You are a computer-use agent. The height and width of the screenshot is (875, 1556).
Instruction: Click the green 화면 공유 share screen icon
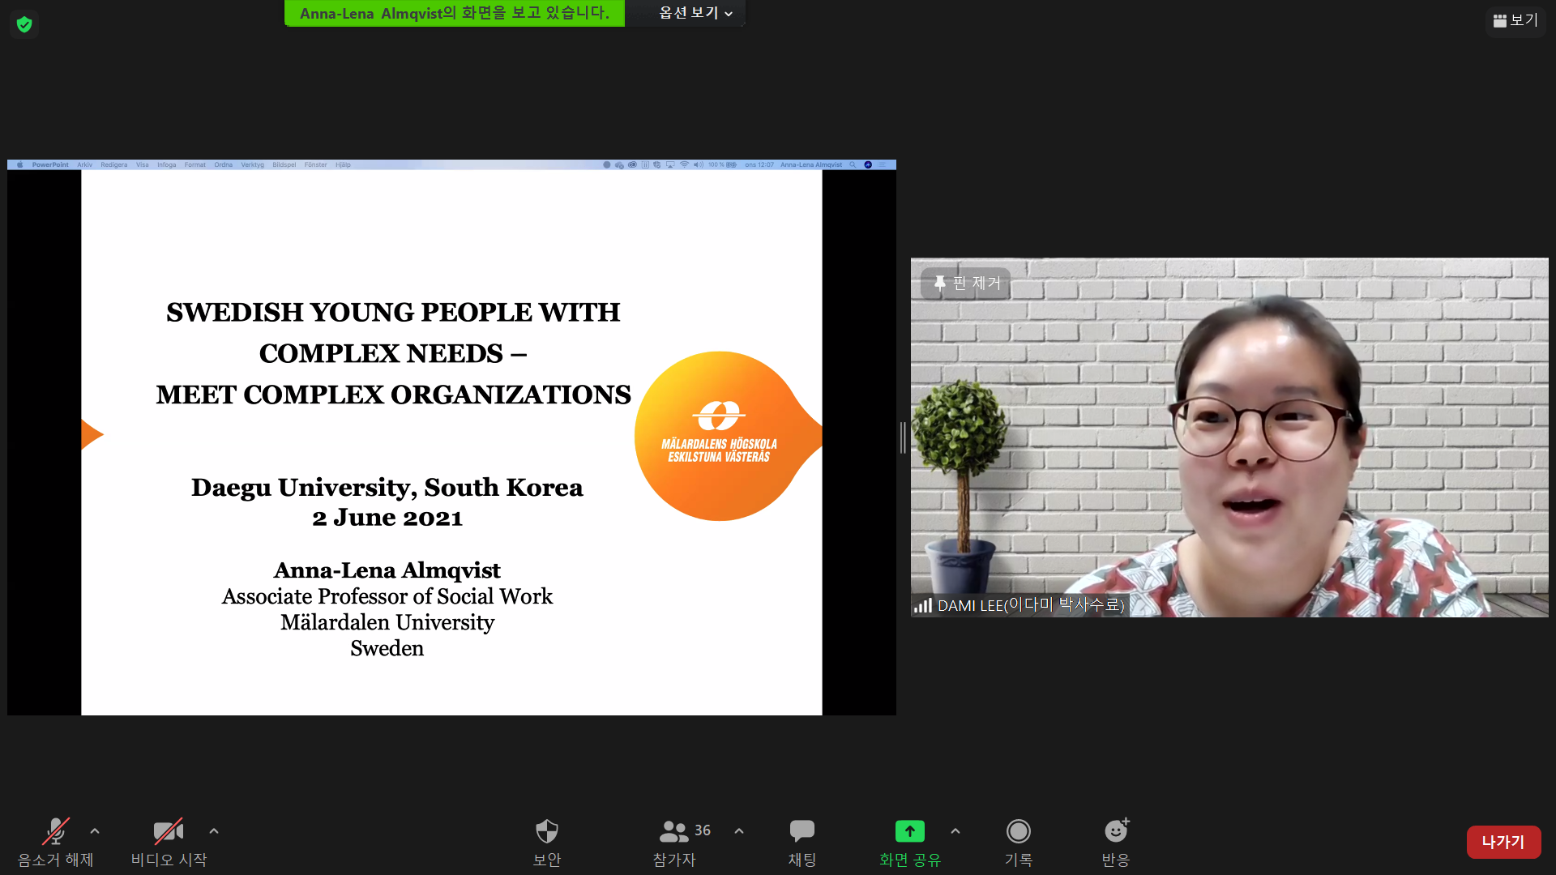(x=909, y=832)
